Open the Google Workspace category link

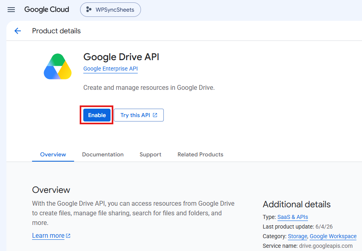point(333,236)
